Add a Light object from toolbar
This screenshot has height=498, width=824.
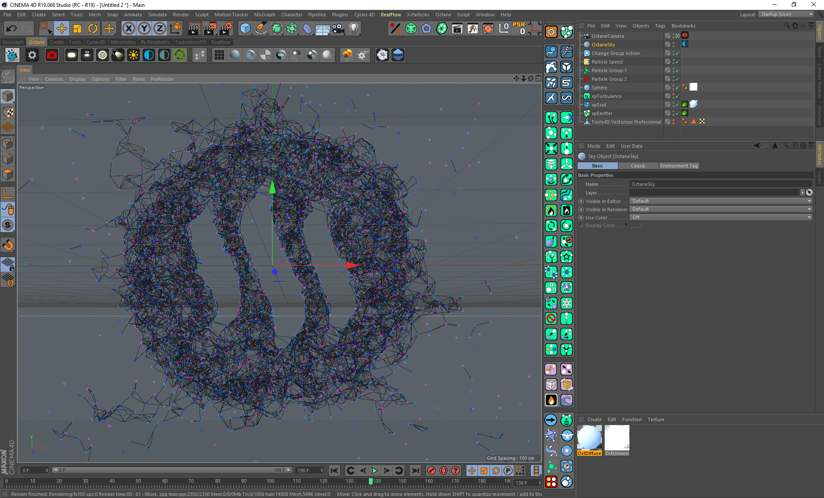[353, 29]
